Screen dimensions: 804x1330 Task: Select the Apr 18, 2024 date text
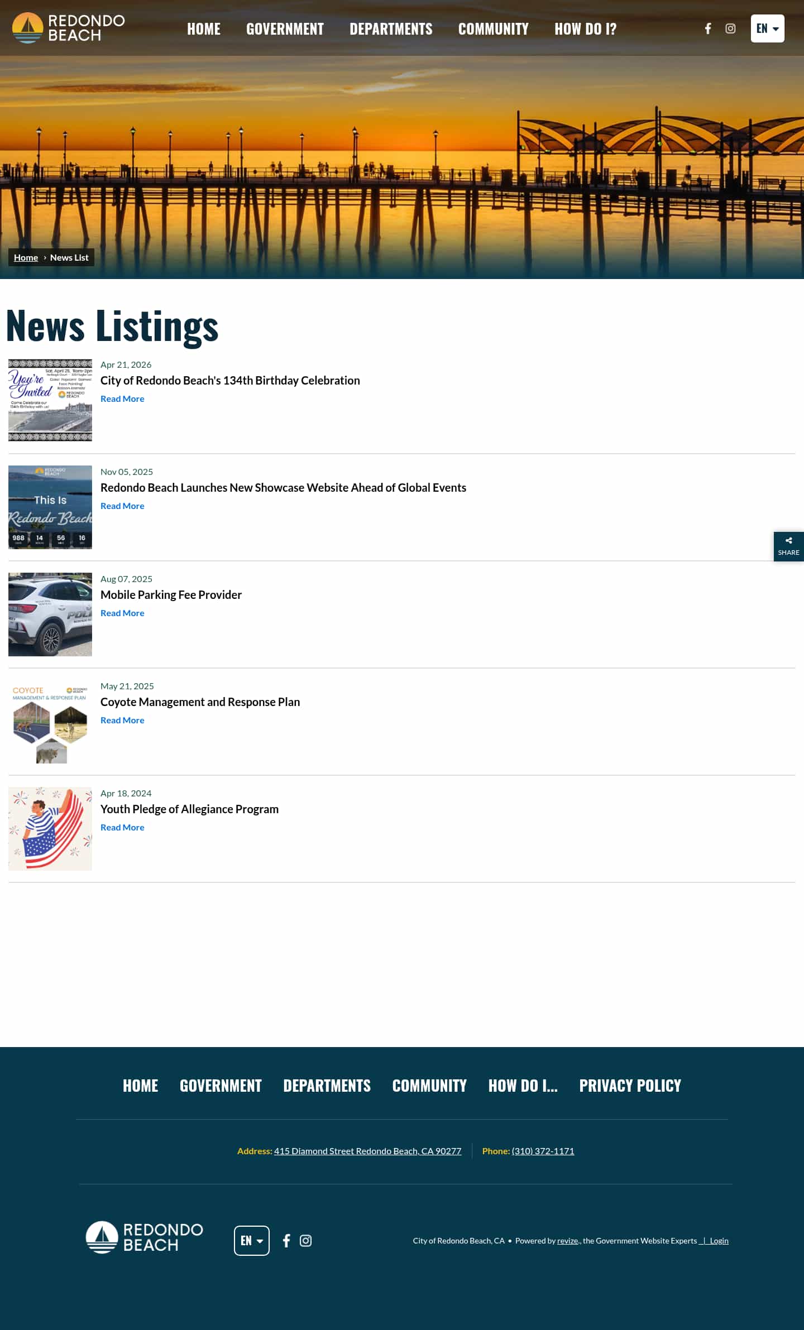tap(126, 793)
